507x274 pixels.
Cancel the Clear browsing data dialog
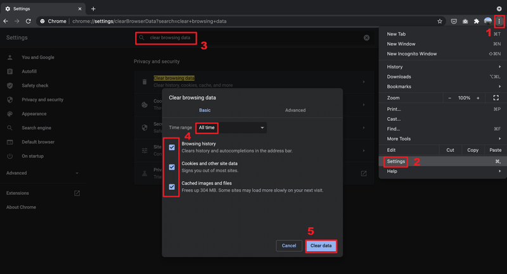pos(289,246)
